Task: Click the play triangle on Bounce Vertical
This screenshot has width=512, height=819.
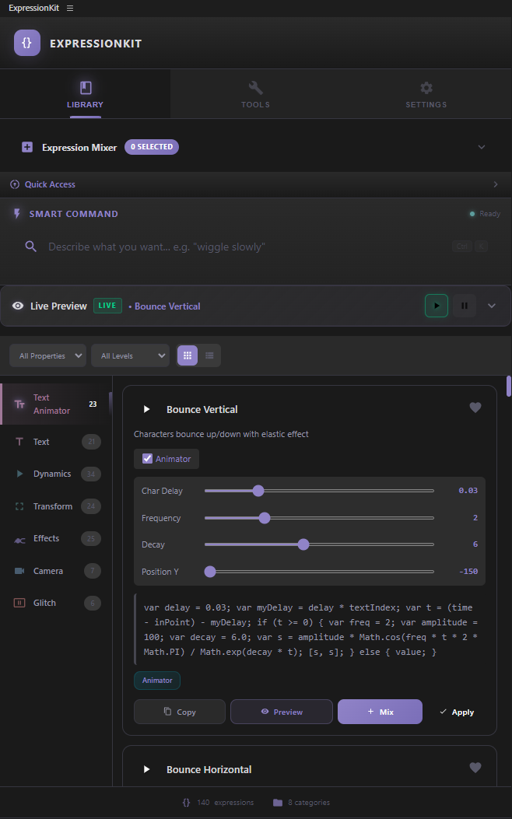Action: point(147,409)
